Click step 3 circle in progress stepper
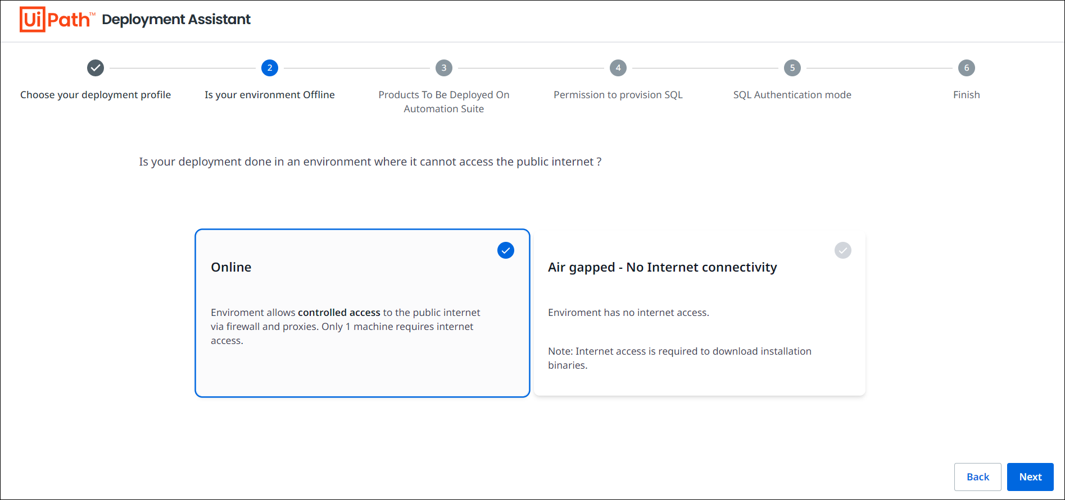The height and width of the screenshot is (500, 1065). pyautogui.click(x=444, y=68)
